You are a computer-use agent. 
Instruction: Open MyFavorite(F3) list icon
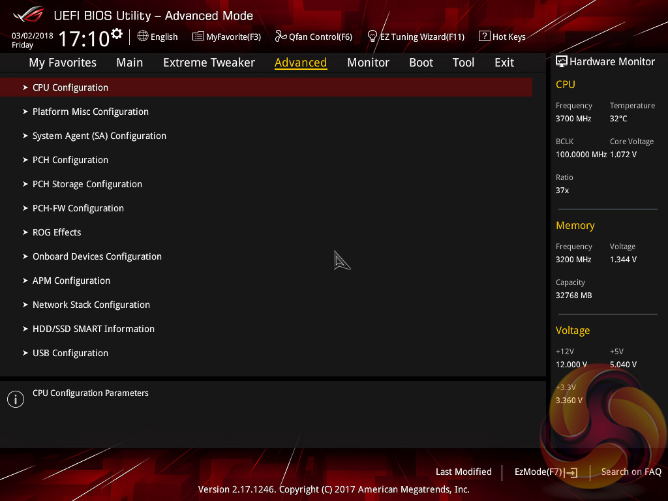[198, 37]
